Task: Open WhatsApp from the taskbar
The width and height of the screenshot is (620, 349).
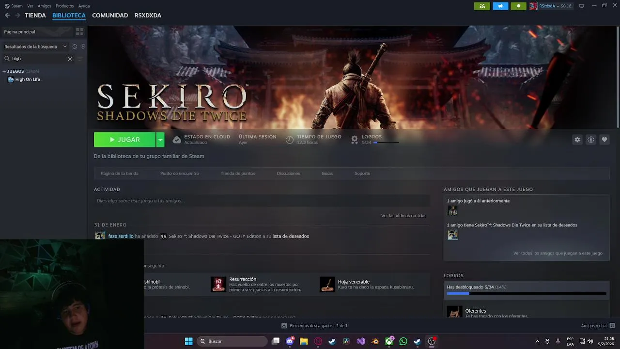Action: coord(403,341)
